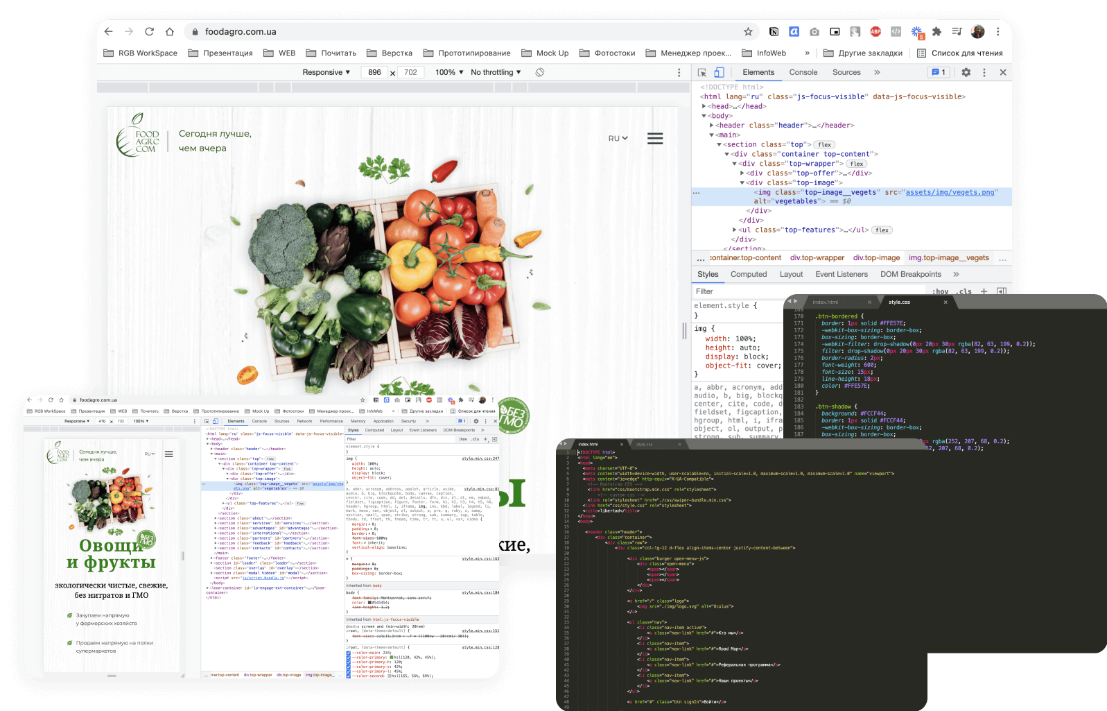Open home page in the large browser
Screen dimensions: 1107x711
(170, 31)
